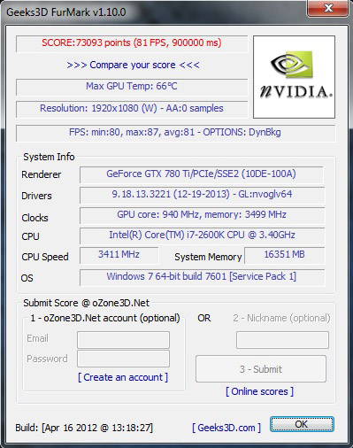Focus the Password input field
This screenshot has height=448, width=353.
coord(123,359)
